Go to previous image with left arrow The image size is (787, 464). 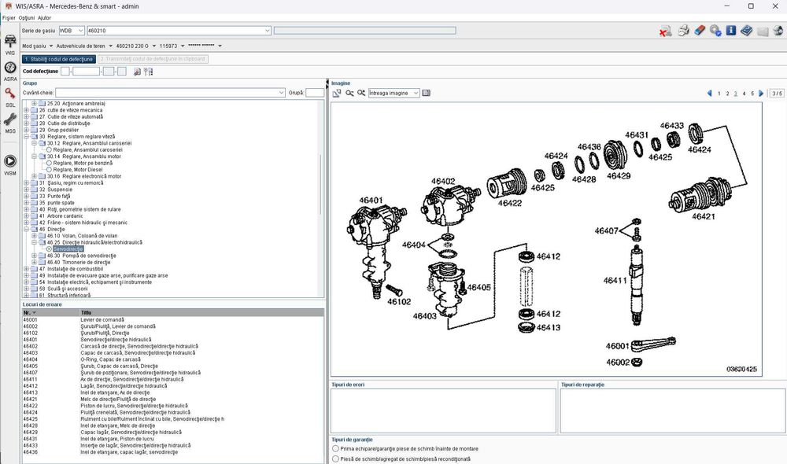click(x=709, y=94)
